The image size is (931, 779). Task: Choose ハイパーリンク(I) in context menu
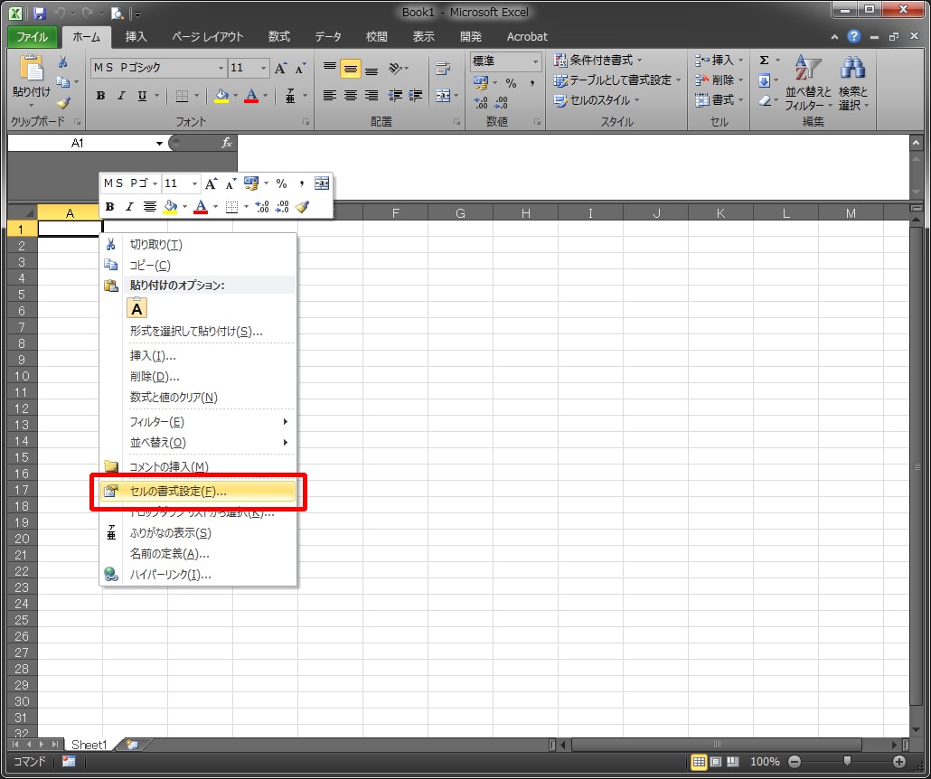[198, 575]
